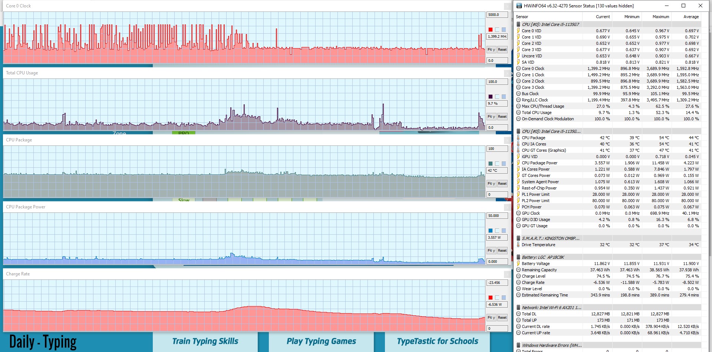The height and width of the screenshot is (352, 712).
Task: Click the Average column header
Action: [x=690, y=17]
